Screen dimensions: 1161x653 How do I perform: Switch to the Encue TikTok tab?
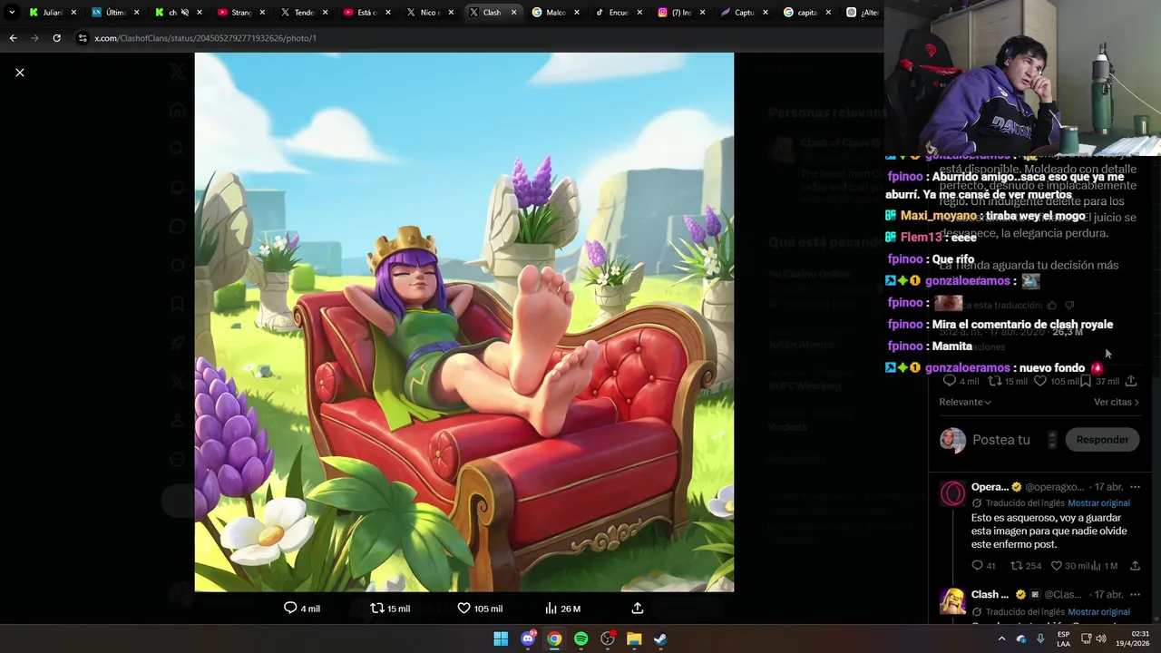[619, 13]
